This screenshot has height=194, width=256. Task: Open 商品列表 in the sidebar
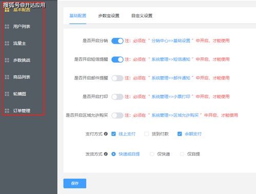(22, 77)
